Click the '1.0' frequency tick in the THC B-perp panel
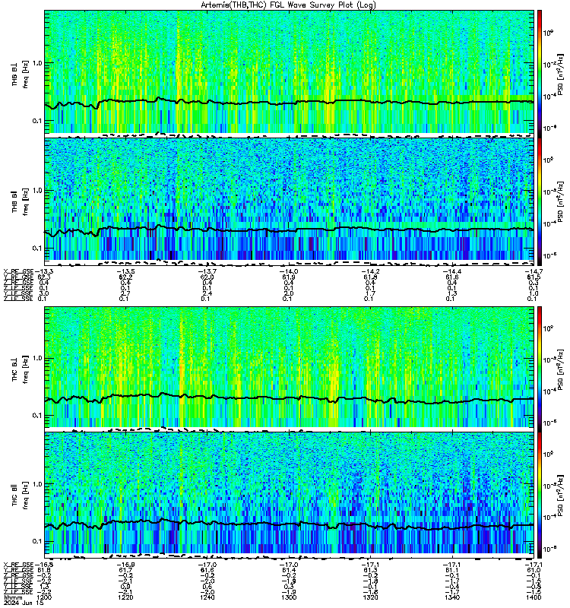The height and width of the screenshot is (608, 570). tap(37, 358)
